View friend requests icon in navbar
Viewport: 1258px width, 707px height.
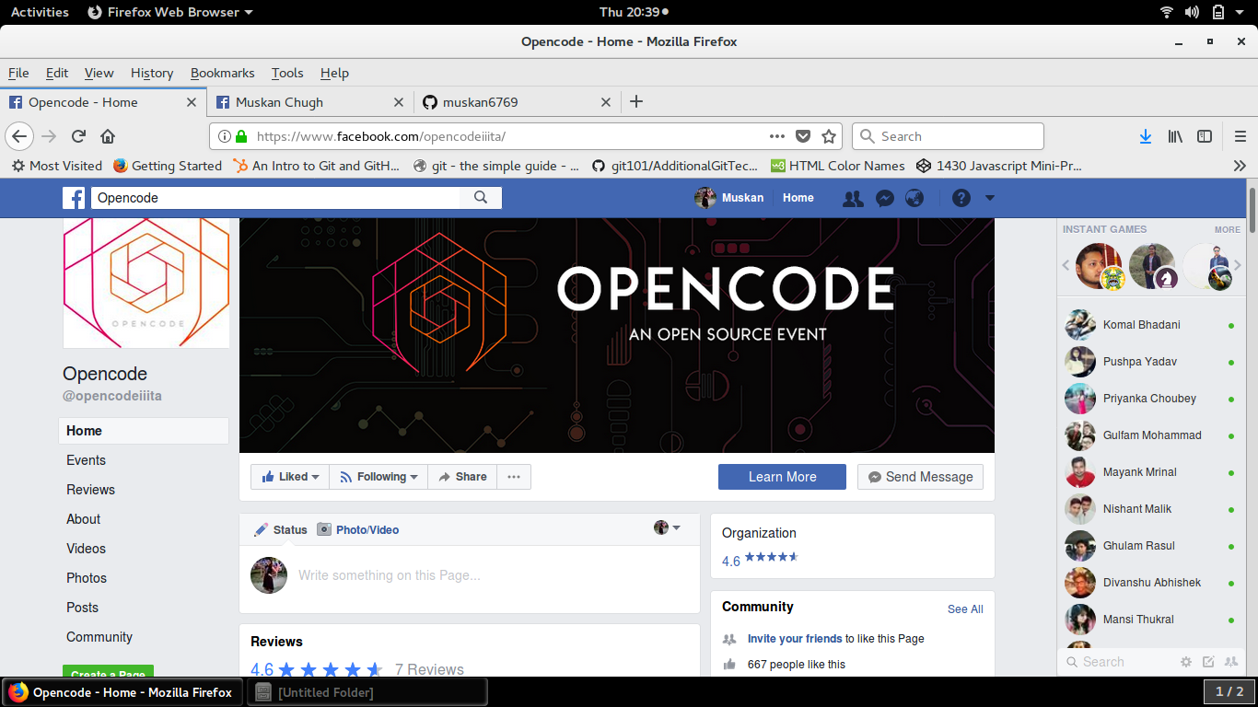(x=853, y=198)
